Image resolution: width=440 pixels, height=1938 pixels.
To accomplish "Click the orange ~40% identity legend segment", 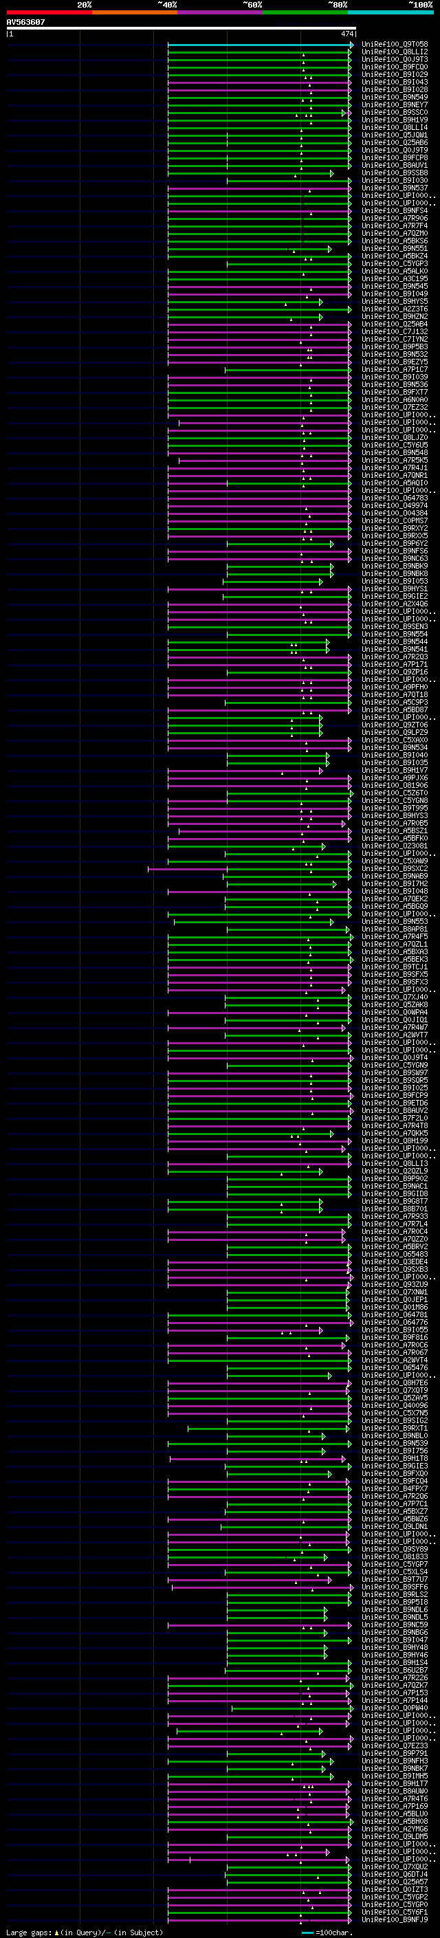I will (135, 12).
